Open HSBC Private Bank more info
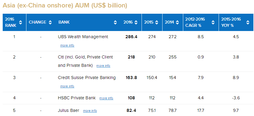The height and width of the screenshot is (116, 254). (106, 98)
